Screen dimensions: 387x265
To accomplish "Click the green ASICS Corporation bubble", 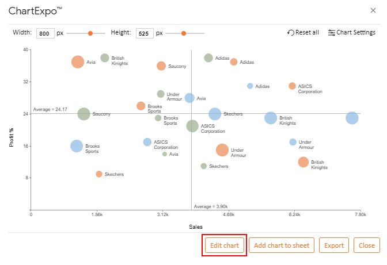I will pyautogui.click(x=192, y=126).
